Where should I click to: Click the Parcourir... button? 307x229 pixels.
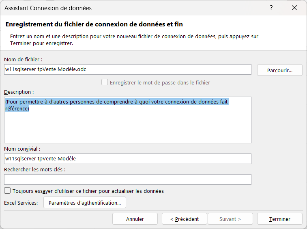point(279,70)
